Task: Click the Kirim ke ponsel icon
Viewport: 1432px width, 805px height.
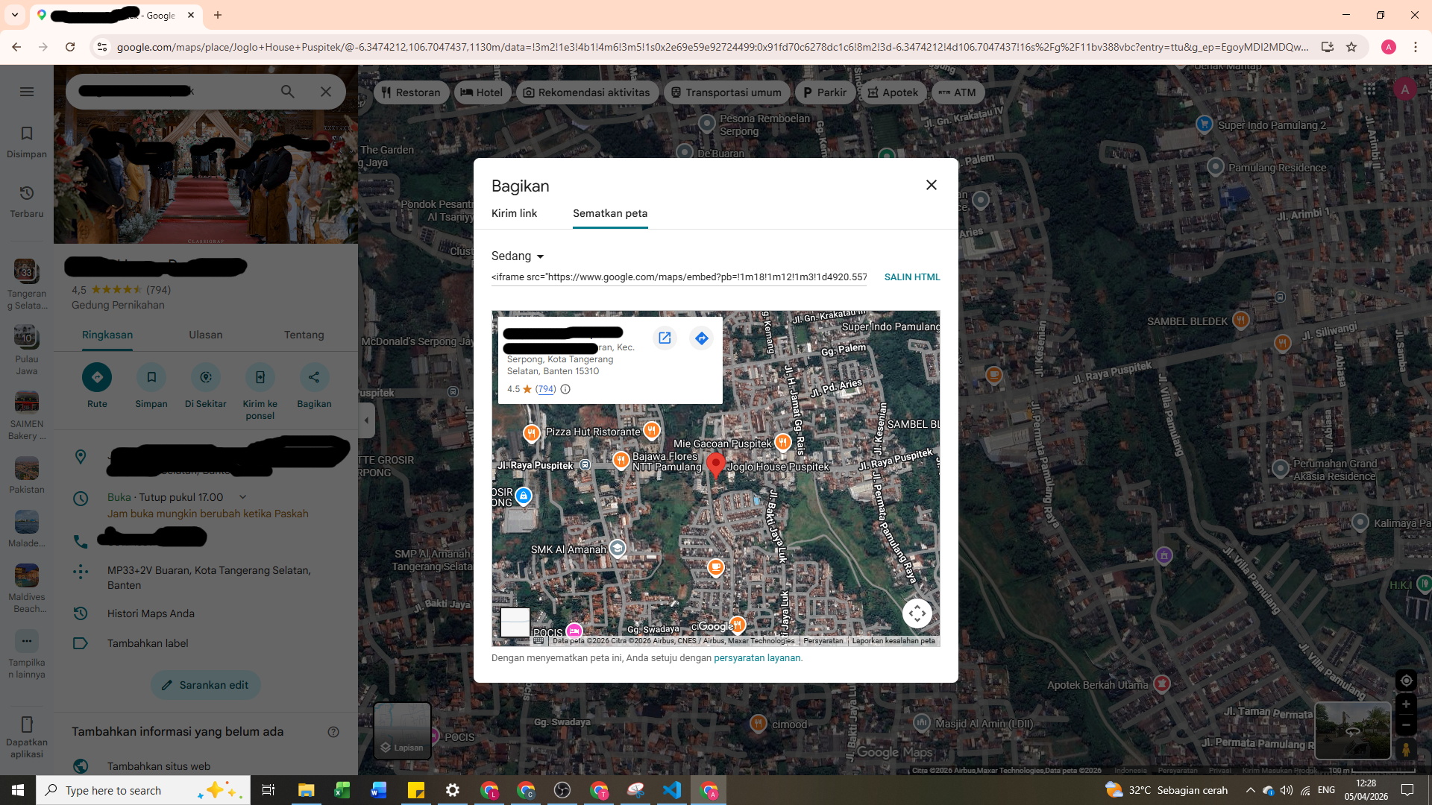Action: 260,377
